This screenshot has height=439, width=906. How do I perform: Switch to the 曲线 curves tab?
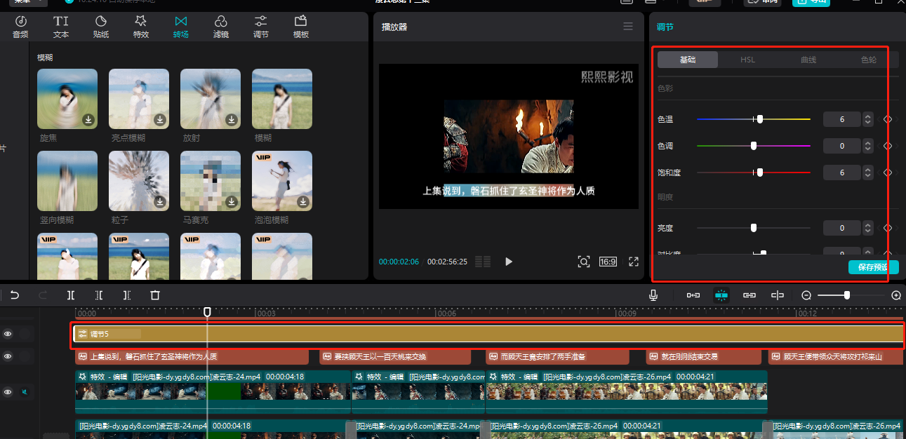pos(808,60)
